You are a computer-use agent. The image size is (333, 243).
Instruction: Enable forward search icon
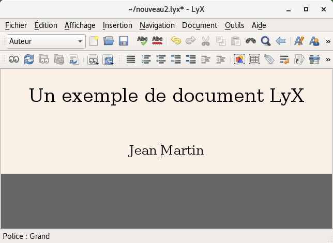coord(74,59)
